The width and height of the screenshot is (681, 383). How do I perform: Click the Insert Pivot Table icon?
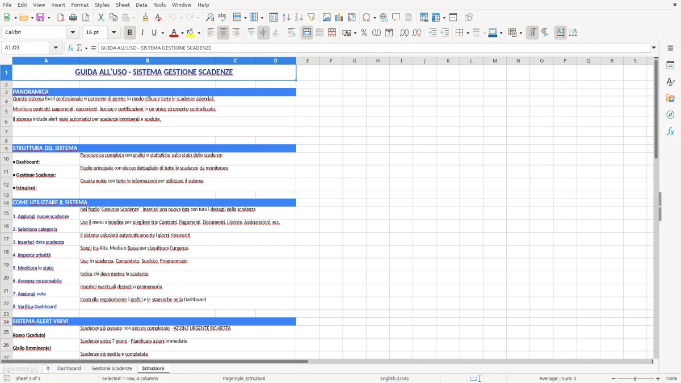(352, 18)
